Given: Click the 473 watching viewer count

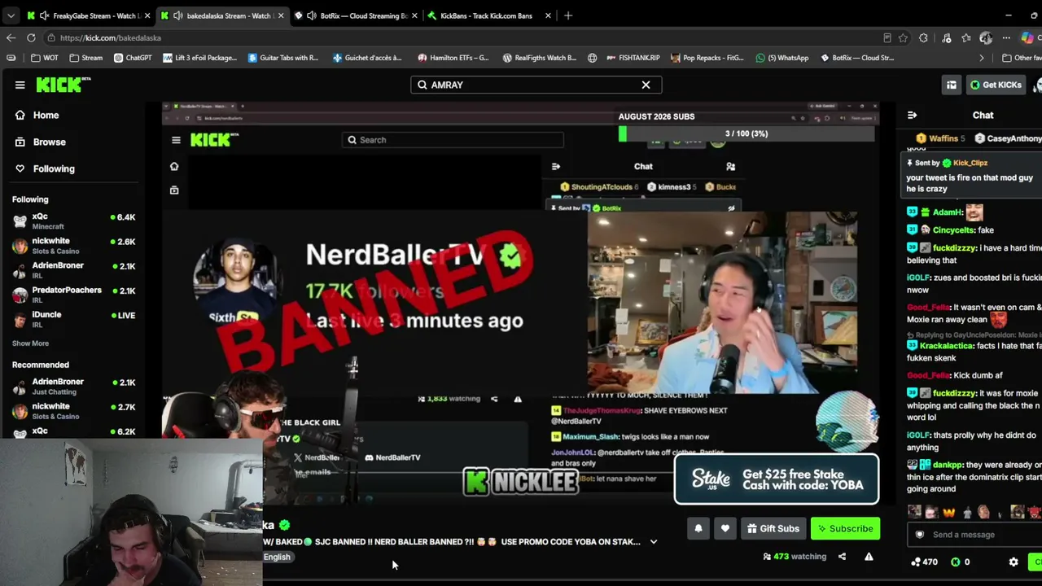Looking at the screenshot, I should (795, 557).
